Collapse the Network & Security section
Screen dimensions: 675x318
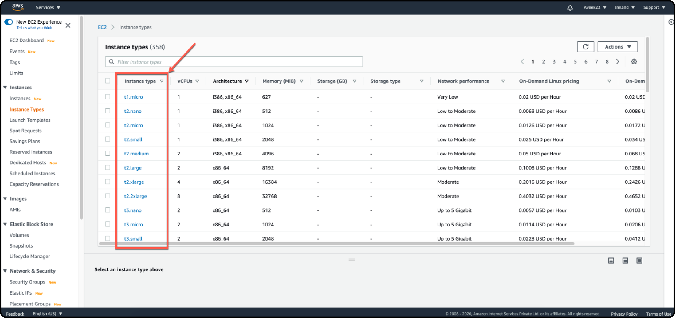(x=5, y=271)
